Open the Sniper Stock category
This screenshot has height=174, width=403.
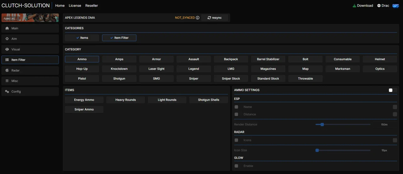click(231, 79)
